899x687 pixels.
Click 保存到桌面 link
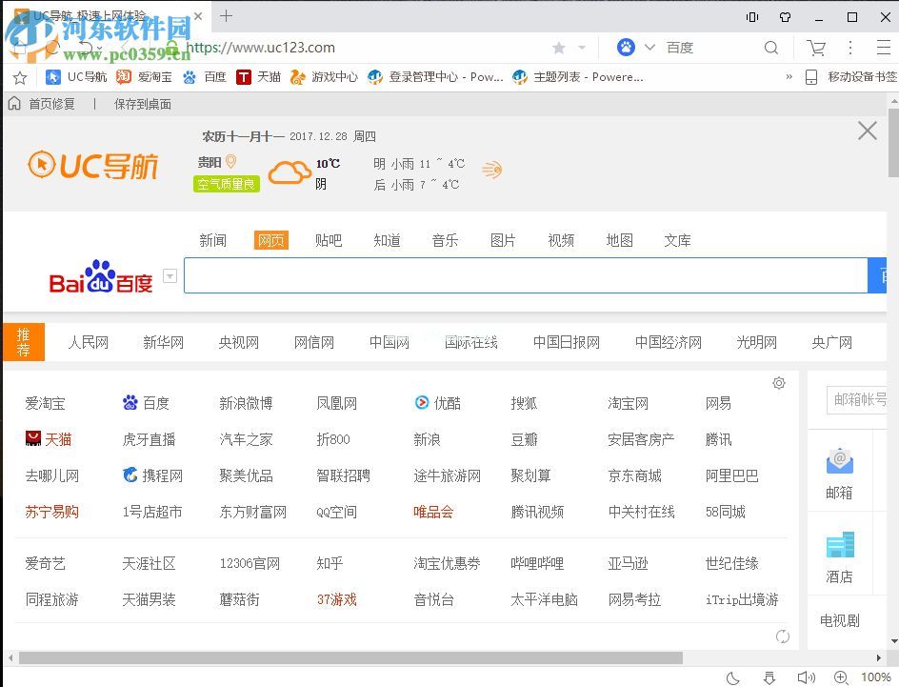tap(143, 104)
